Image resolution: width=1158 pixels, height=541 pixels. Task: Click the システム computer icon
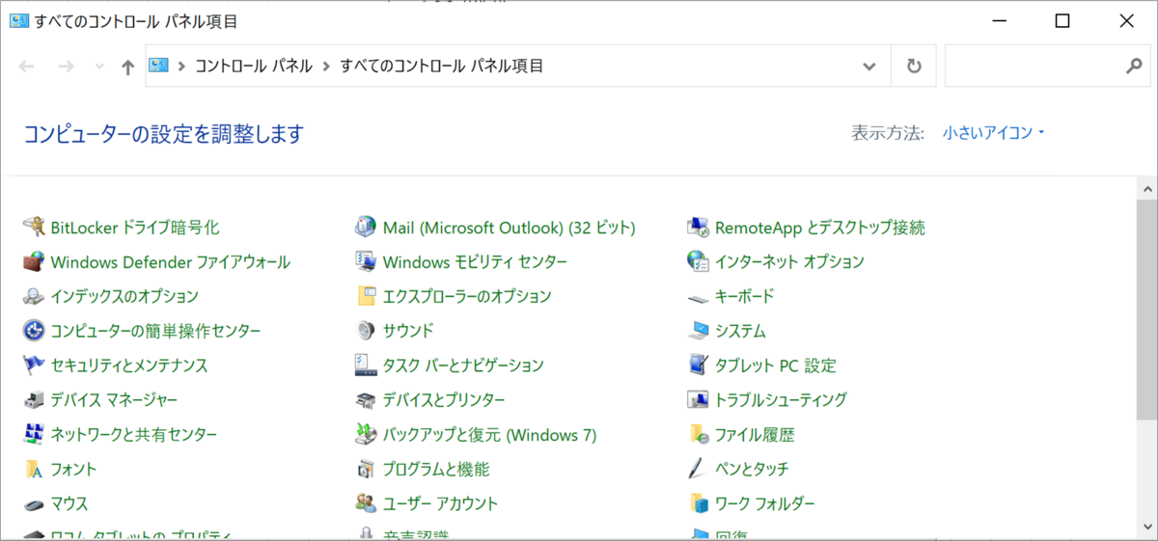pyautogui.click(x=698, y=331)
